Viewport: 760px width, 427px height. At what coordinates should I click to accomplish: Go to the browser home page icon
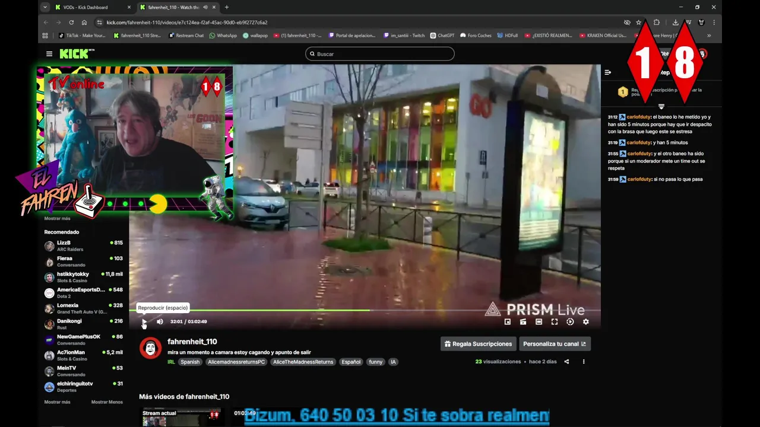(x=84, y=23)
